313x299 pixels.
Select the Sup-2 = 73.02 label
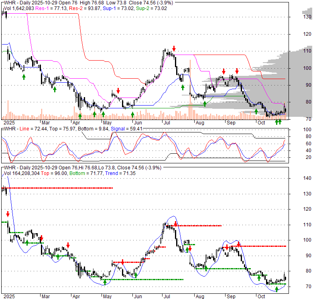pyautogui.click(x=151, y=8)
